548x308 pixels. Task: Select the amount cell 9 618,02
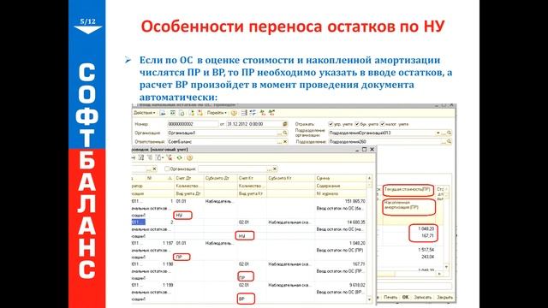(x=357, y=285)
